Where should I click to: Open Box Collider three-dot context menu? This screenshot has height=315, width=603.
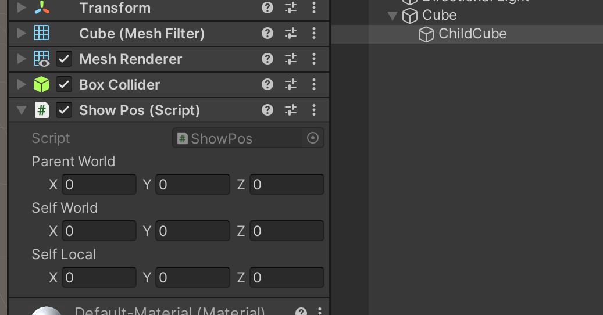pos(314,84)
